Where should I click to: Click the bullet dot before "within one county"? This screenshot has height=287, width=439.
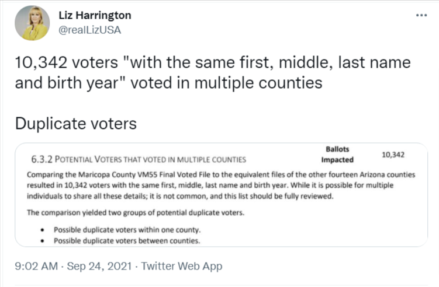click(x=43, y=230)
